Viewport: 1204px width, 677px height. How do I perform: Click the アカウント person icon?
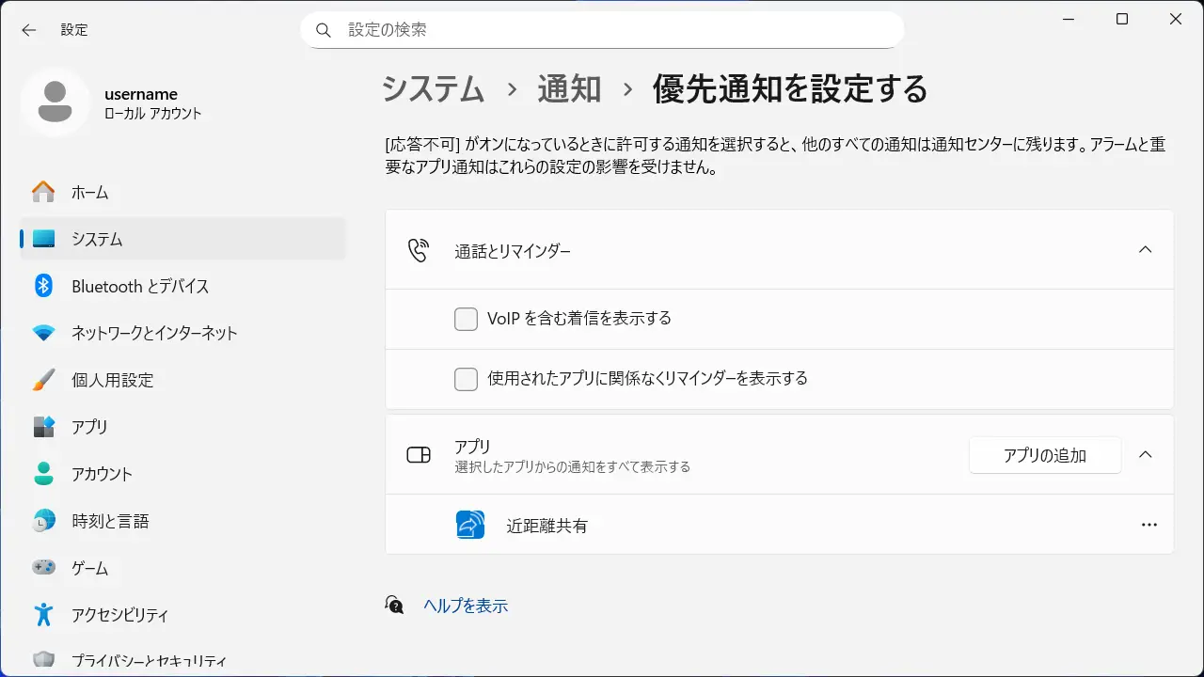pos(43,474)
